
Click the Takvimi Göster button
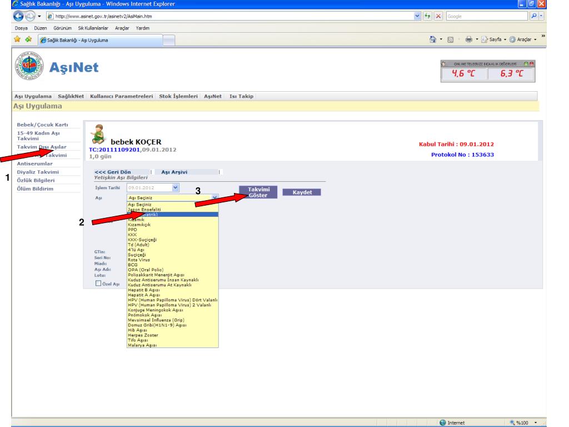(x=258, y=192)
